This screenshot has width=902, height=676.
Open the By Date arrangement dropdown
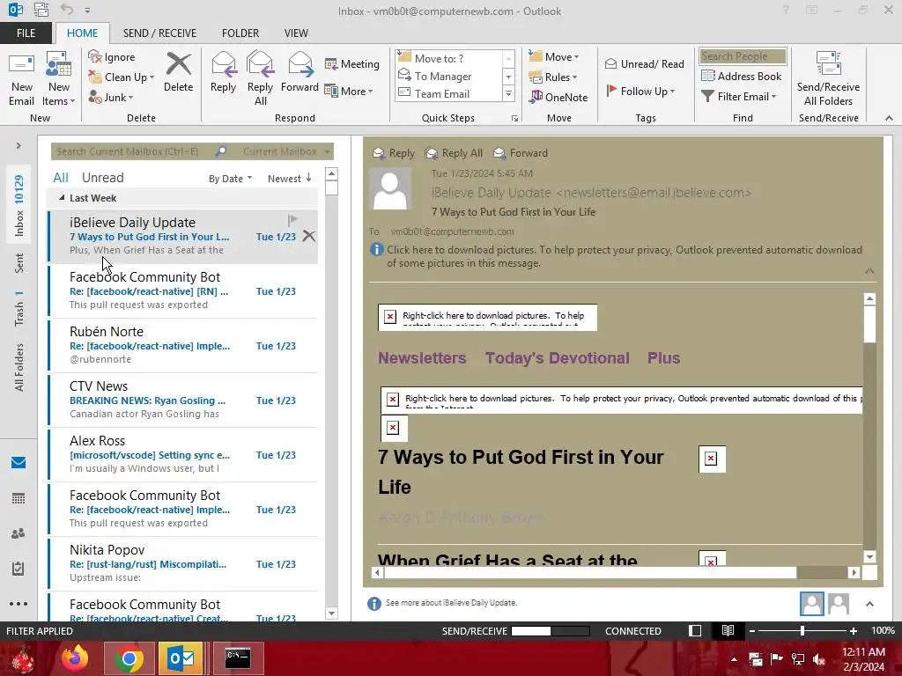point(230,179)
